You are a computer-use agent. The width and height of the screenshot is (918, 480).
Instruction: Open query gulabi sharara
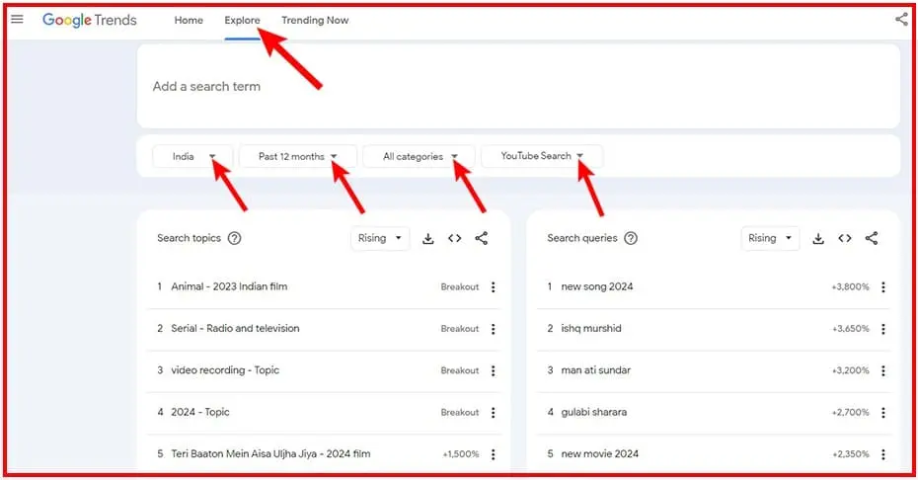point(593,412)
